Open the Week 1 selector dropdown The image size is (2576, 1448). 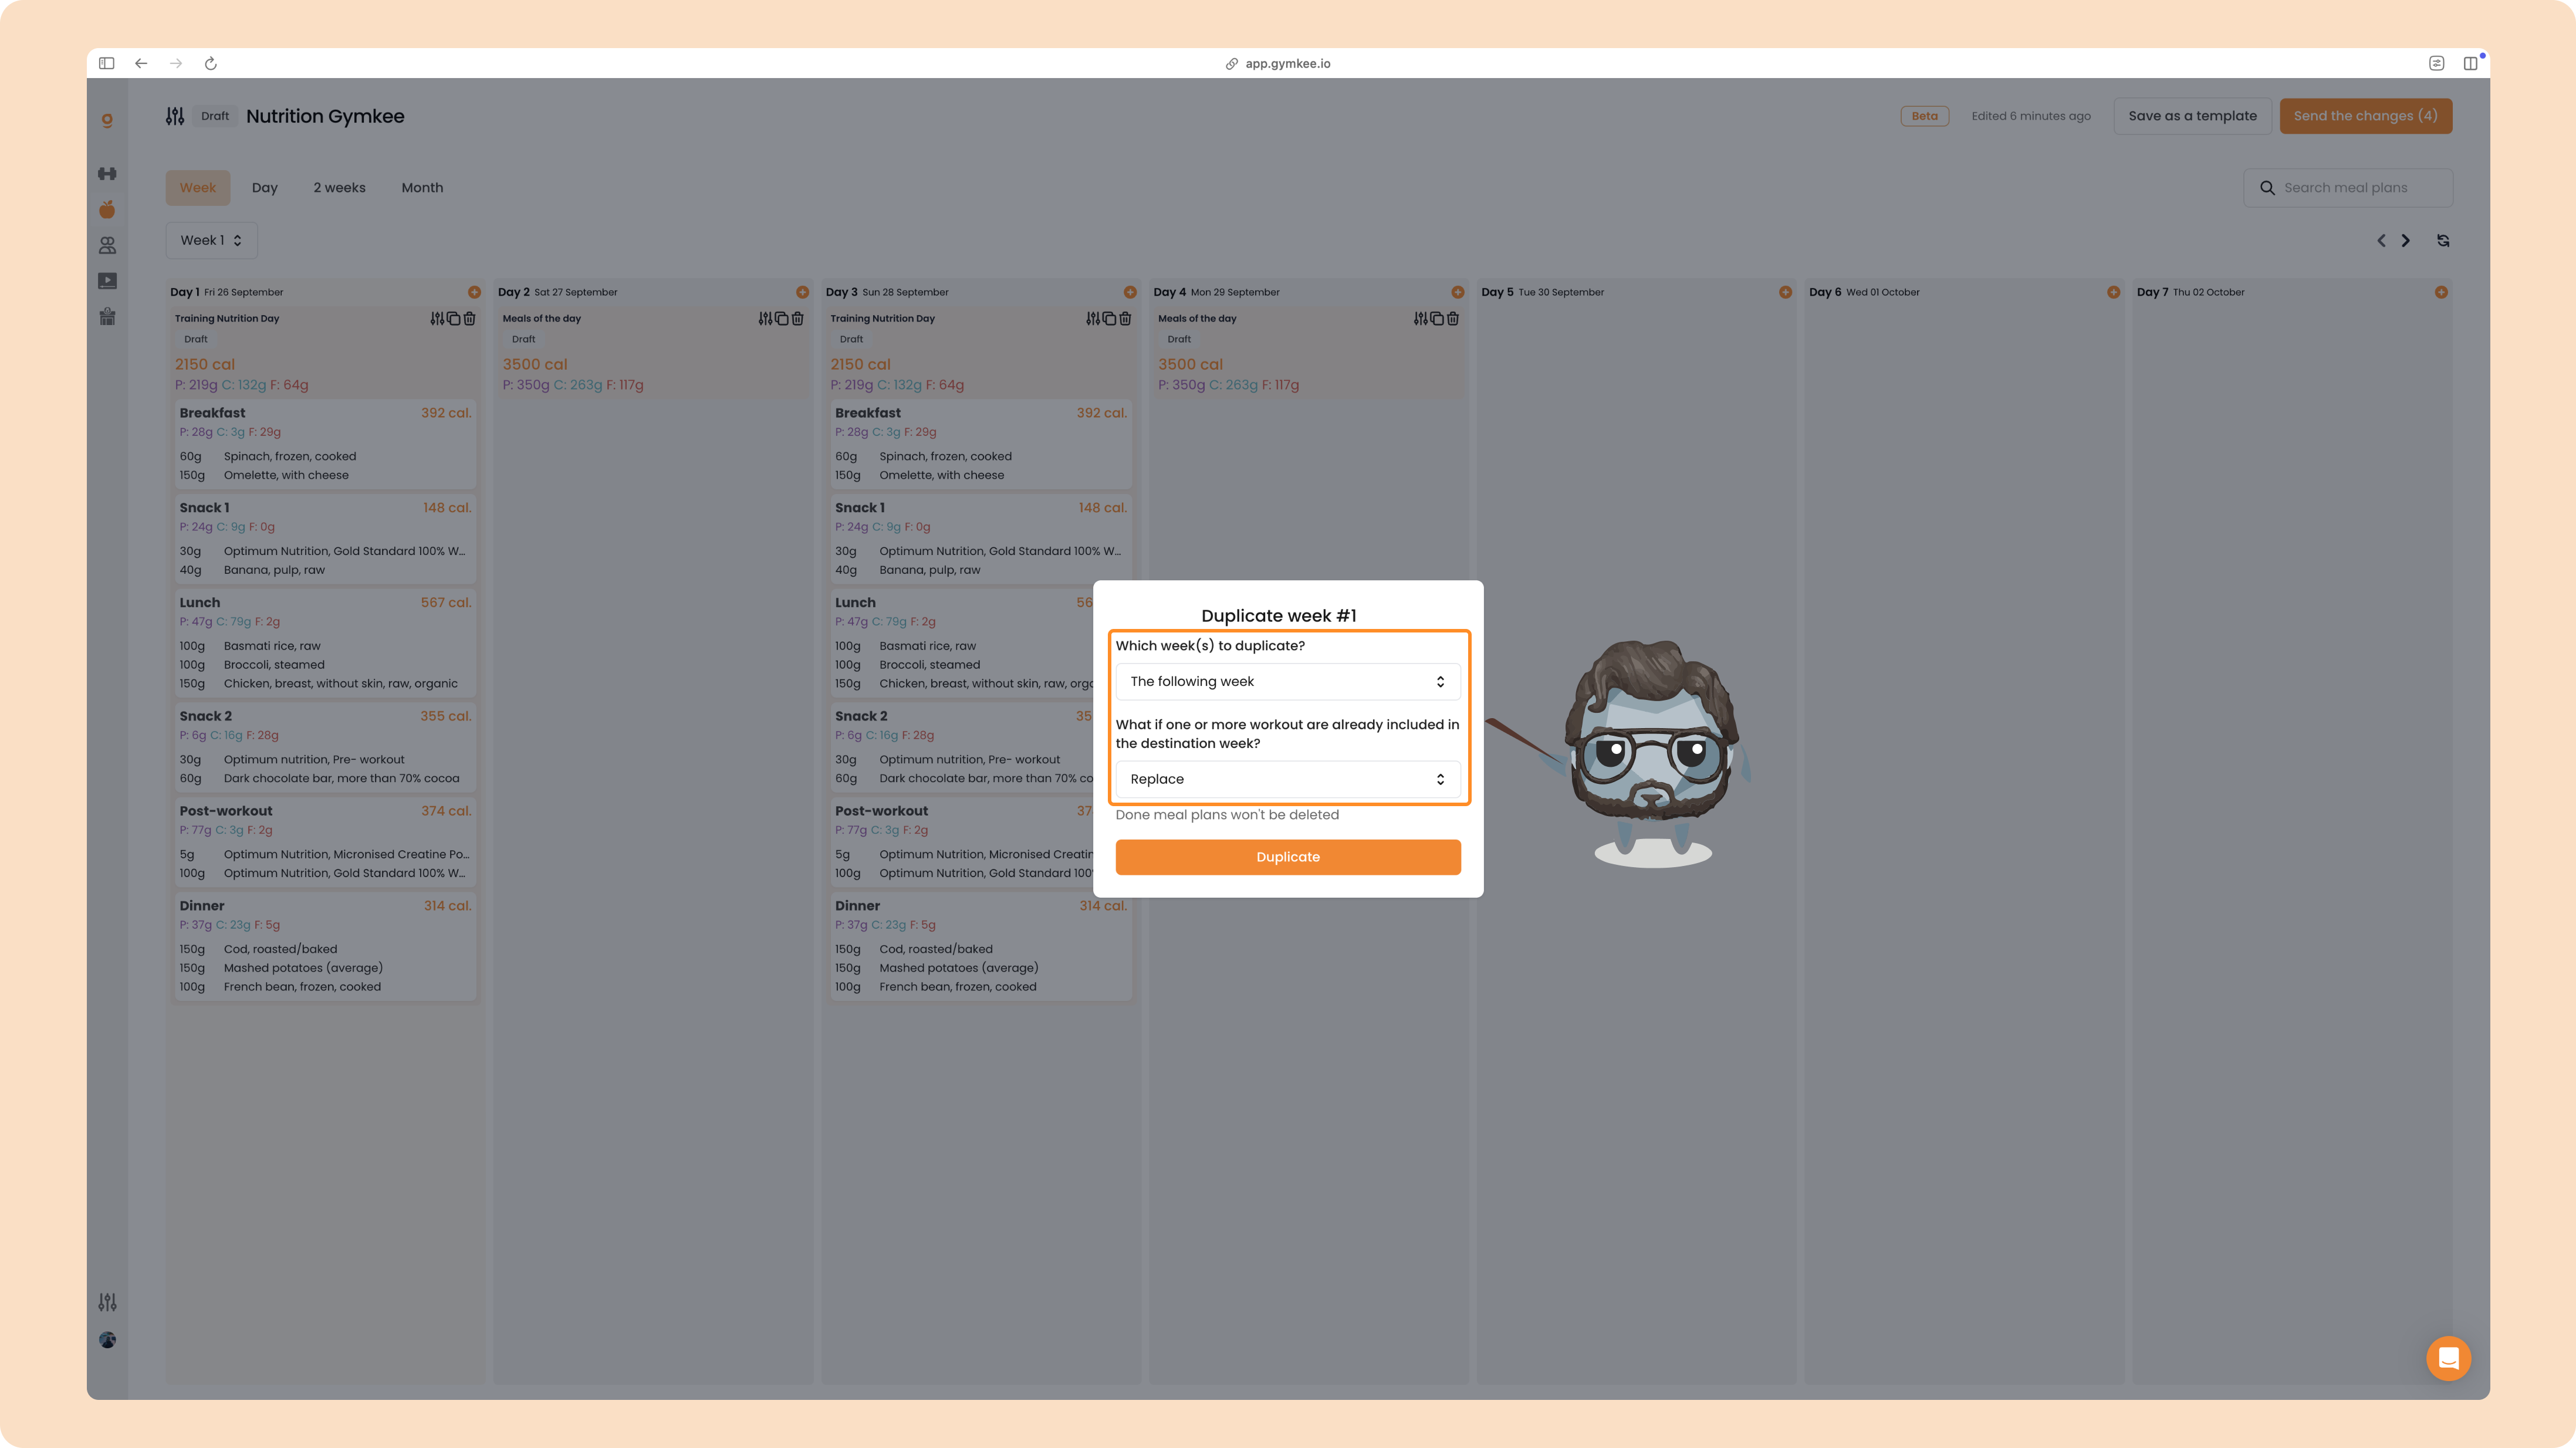click(211, 240)
